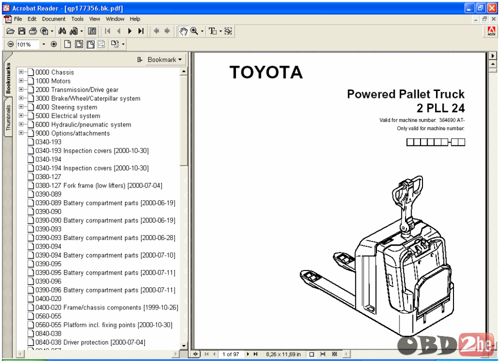Click the create new bookmark icon
Viewport: 500px width, 361px height.
139,59
